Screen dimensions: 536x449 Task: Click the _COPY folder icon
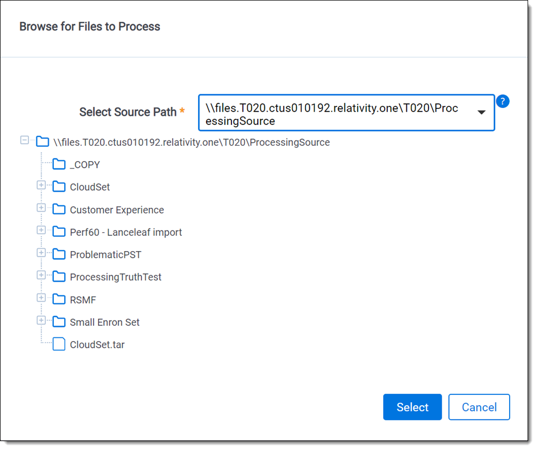tap(59, 164)
